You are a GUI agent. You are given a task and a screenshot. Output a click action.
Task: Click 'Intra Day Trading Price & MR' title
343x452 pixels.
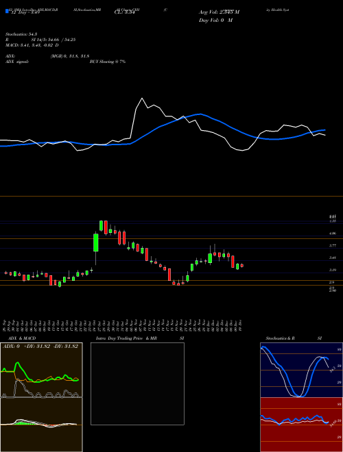point(127,338)
